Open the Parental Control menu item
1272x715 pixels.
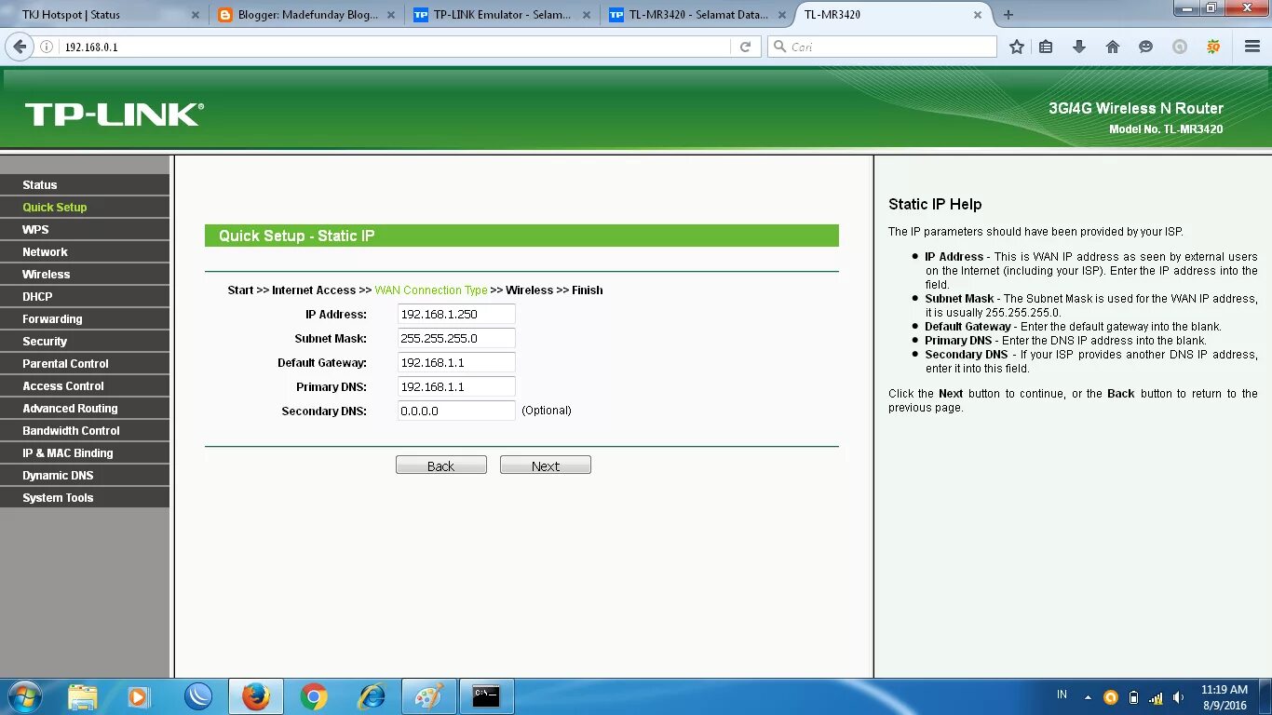85,364
